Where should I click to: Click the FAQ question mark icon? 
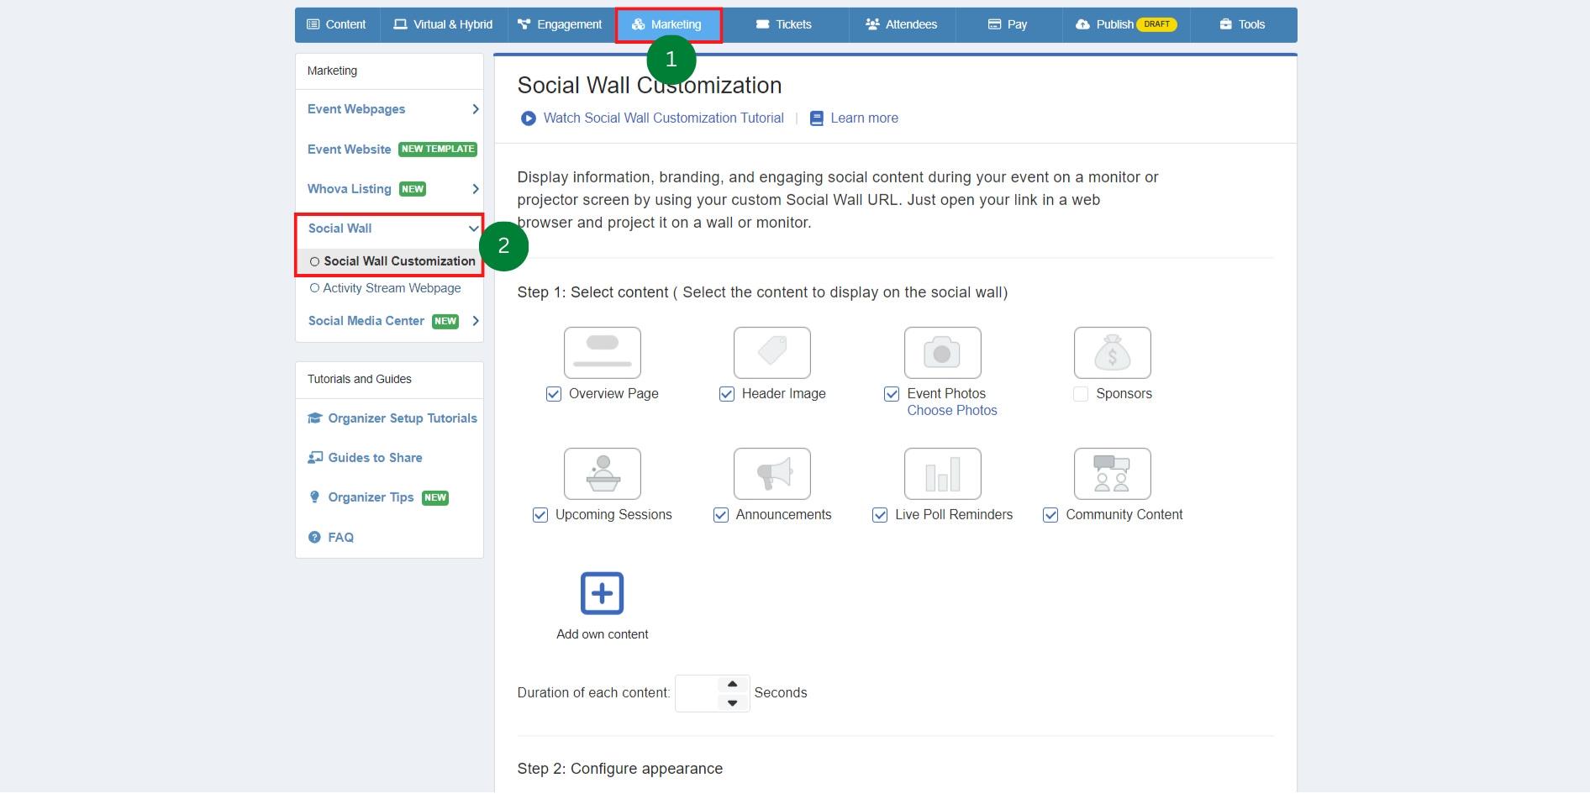pos(314,537)
